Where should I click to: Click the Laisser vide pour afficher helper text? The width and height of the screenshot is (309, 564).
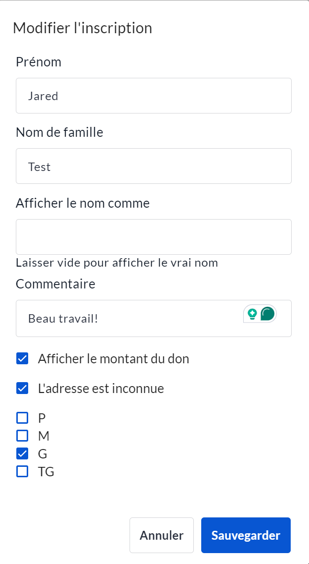click(x=117, y=263)
